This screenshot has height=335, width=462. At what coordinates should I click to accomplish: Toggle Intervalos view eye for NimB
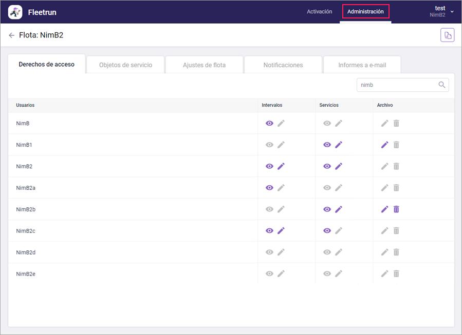(x=269, y=123)
